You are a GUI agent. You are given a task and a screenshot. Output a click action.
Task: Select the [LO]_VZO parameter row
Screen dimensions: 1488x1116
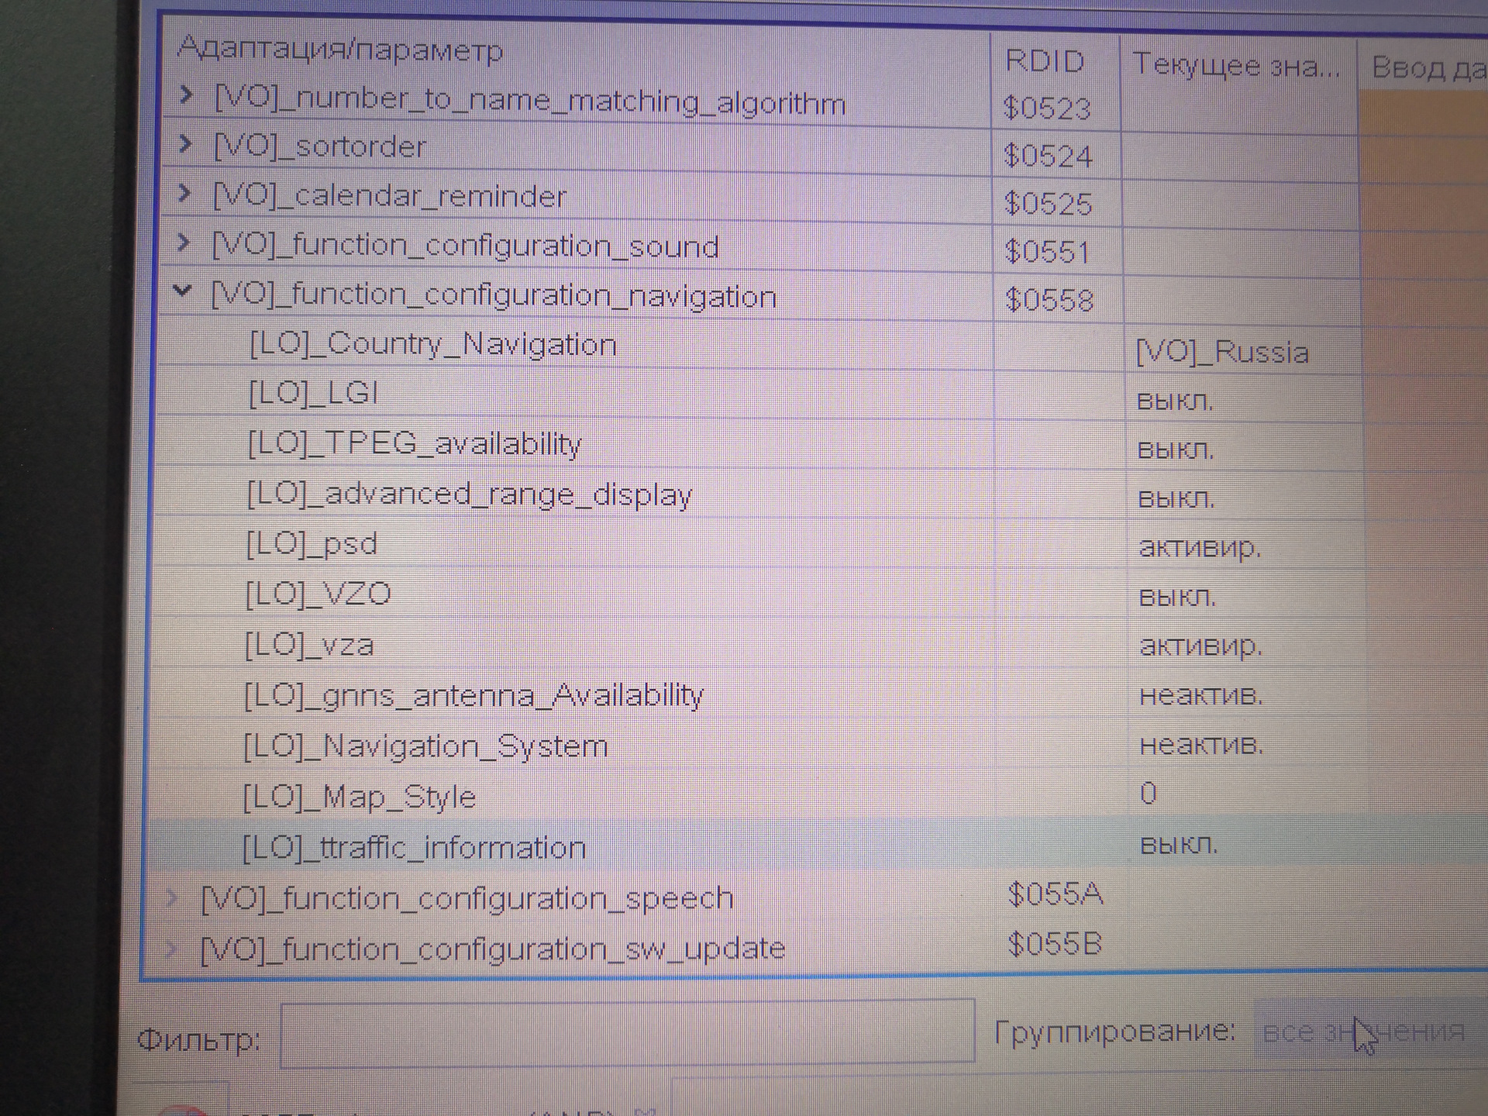pos(318,594)
